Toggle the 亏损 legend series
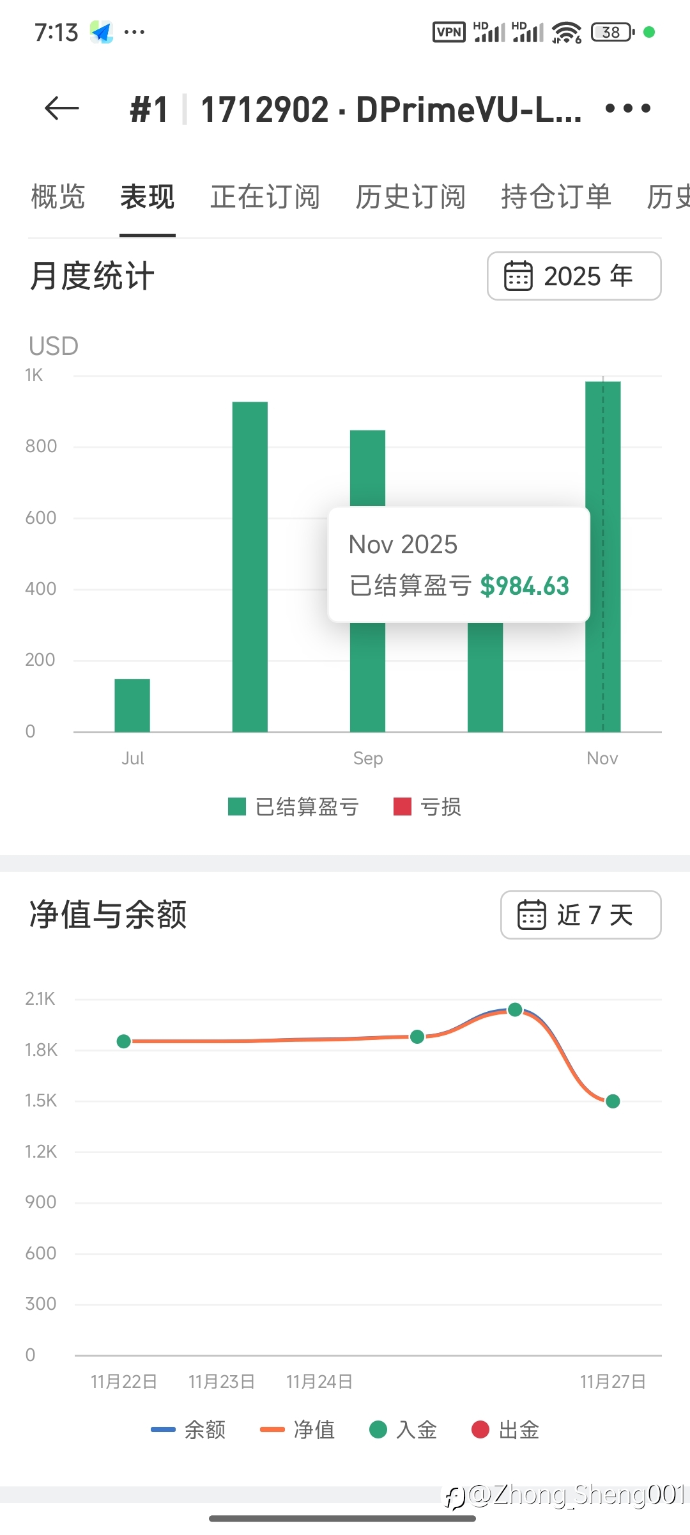 427,807
